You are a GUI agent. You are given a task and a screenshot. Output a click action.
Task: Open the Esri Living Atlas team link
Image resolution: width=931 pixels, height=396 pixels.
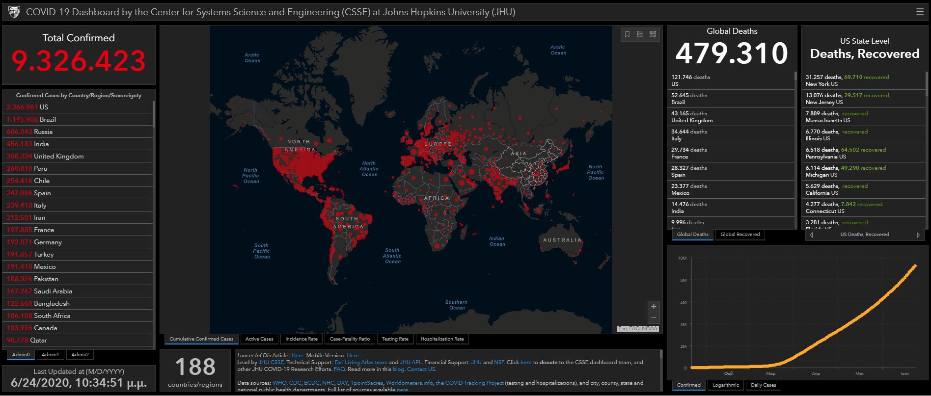(x=361, y=362)
